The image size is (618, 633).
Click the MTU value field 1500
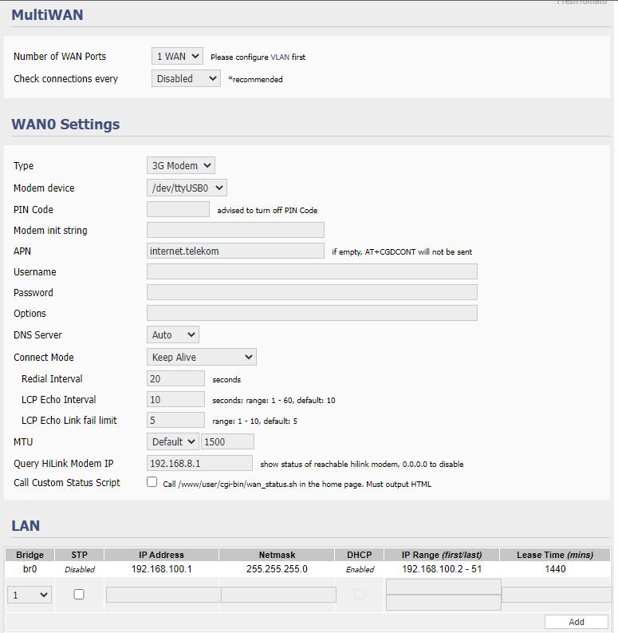(227, 441)
